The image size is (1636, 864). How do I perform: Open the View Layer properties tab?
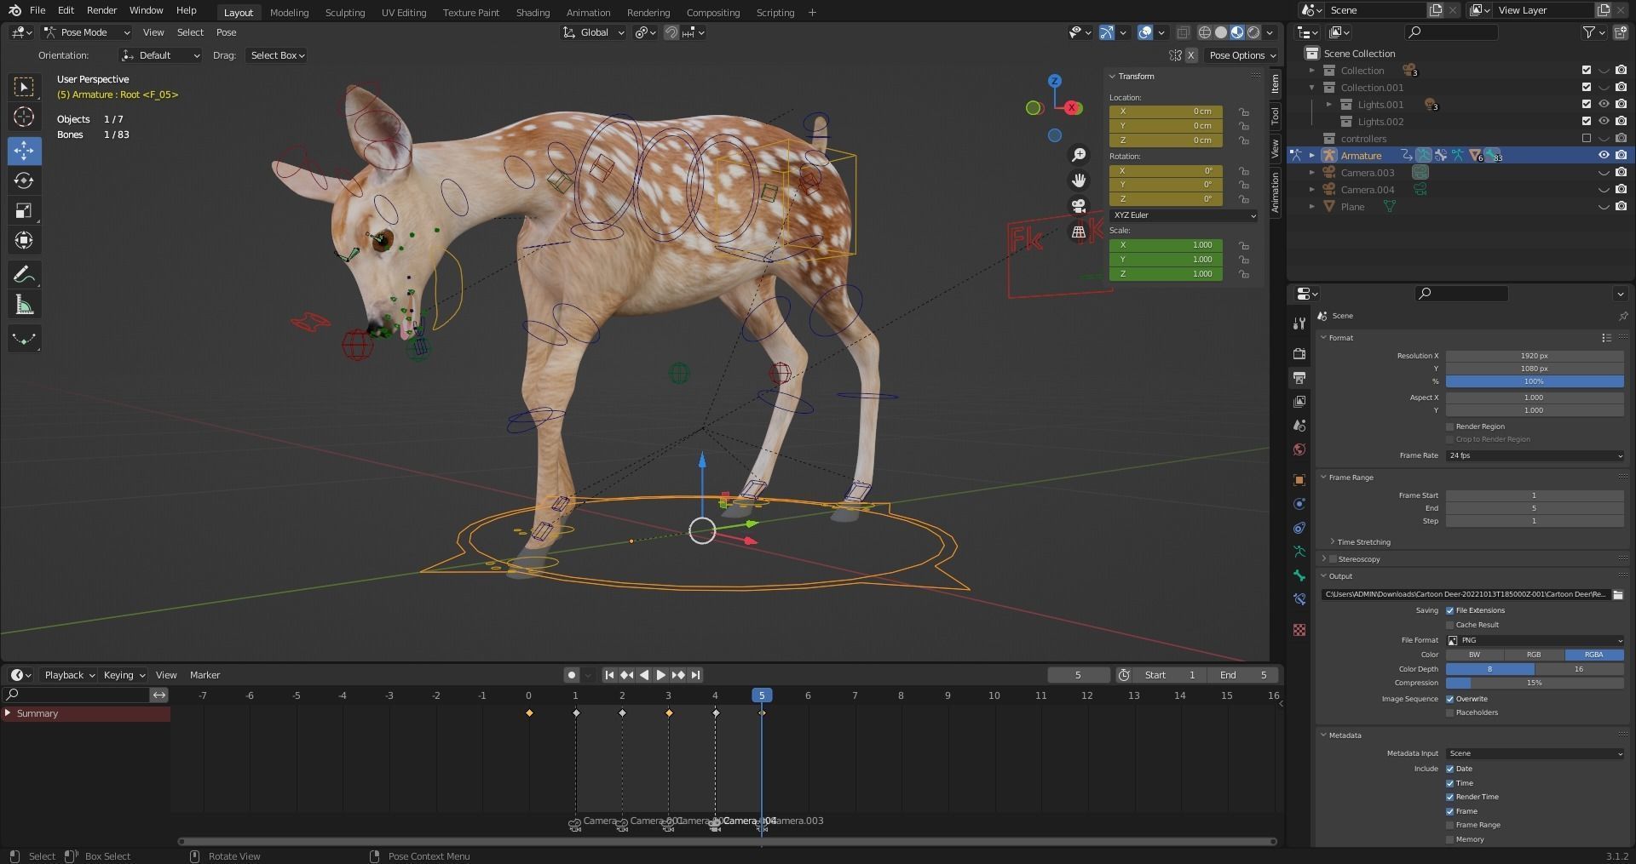click(x=1299, y=401)
